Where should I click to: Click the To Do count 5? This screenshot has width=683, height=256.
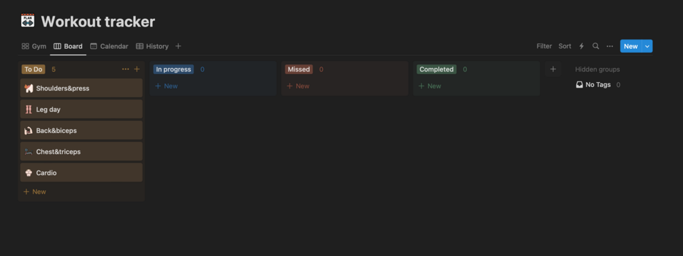54,69
